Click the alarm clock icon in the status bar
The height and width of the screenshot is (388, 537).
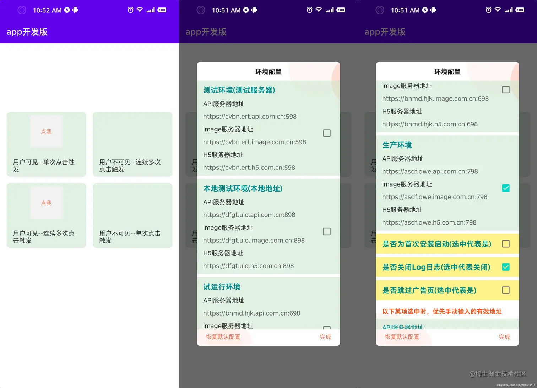130,10
